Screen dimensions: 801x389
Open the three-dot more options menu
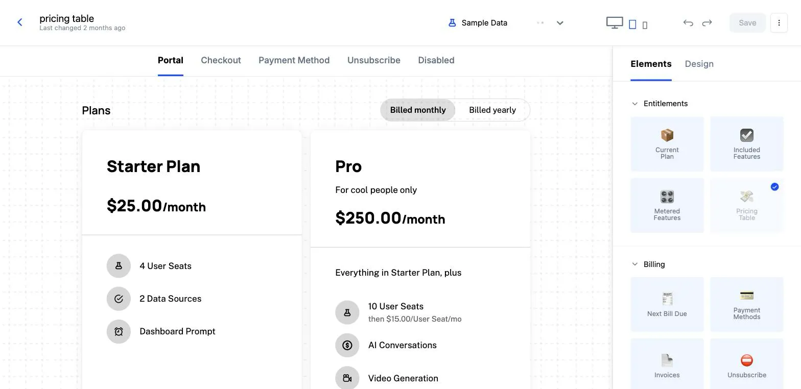[779, 22]
